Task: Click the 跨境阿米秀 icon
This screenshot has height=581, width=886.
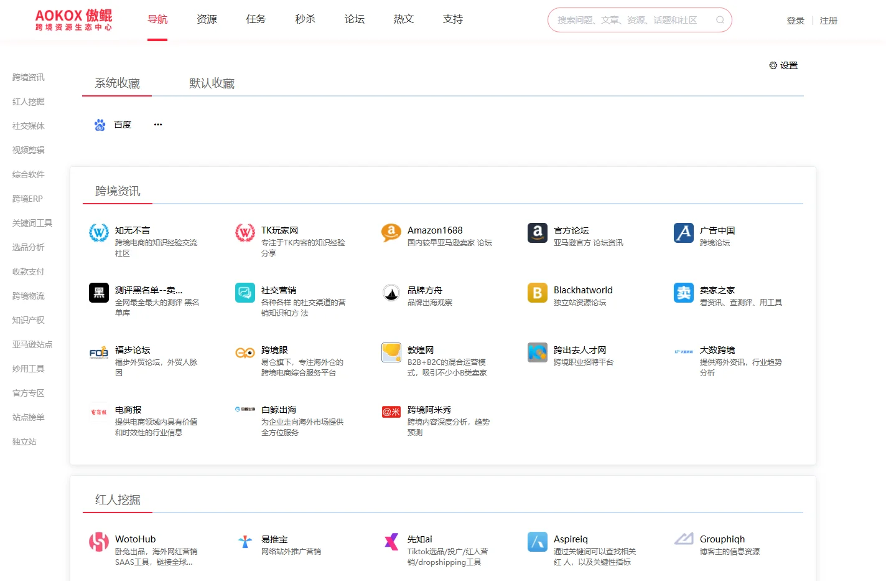Action: point(391,412)
